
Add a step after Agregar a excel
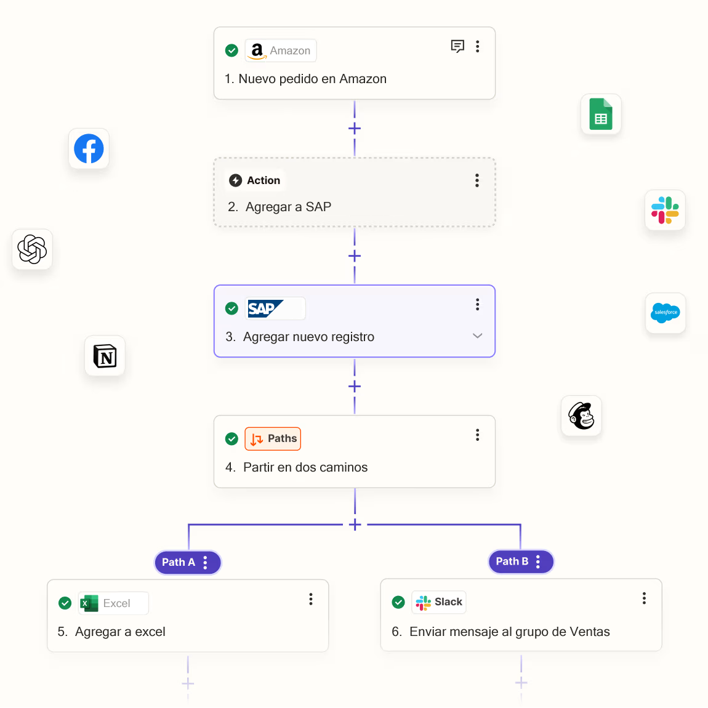click(x=188, y=683)
